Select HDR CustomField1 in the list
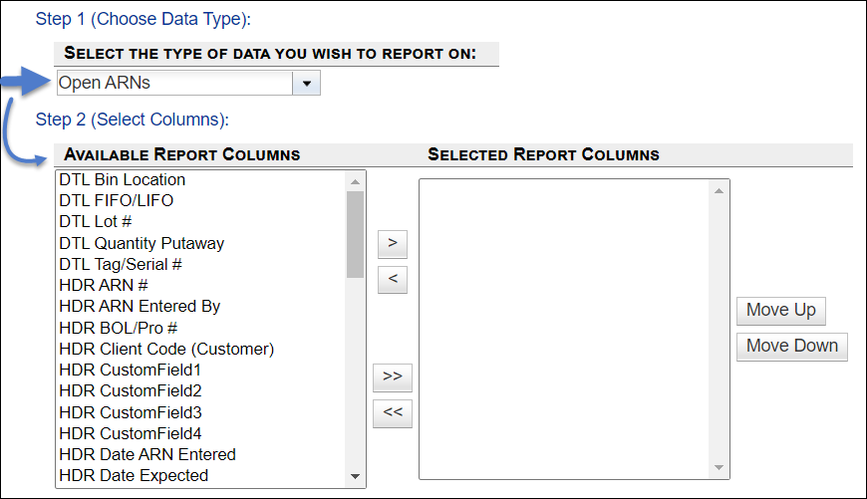This screenshot has height=499, width=867. point(131,371)
